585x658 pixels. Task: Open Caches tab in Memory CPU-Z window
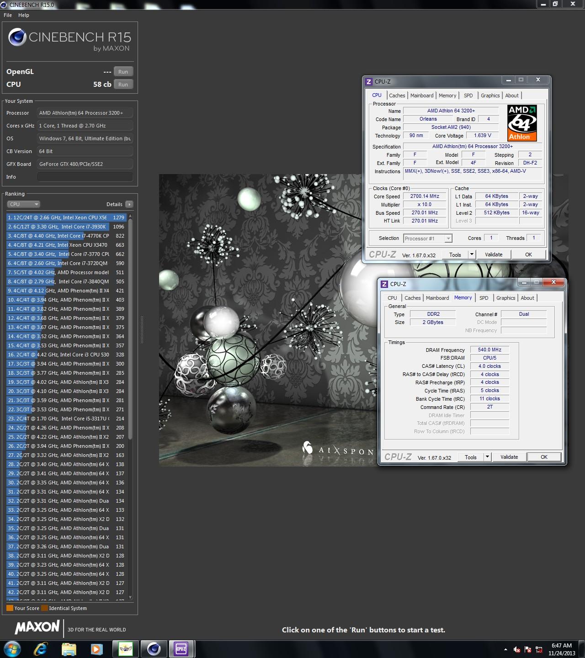(412, 298)
